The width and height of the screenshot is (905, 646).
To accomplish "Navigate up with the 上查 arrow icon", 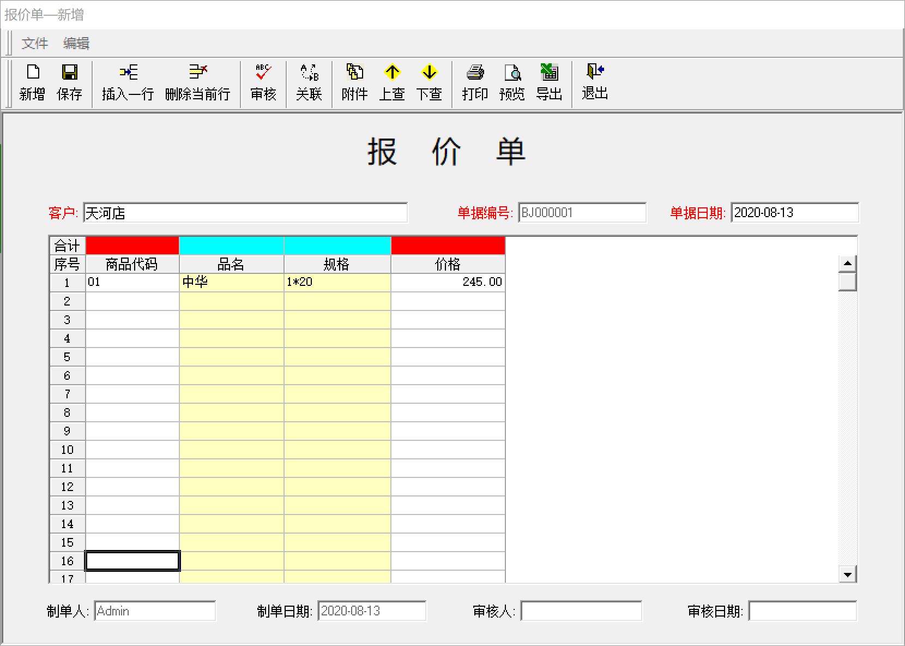I will click(392, 83).
